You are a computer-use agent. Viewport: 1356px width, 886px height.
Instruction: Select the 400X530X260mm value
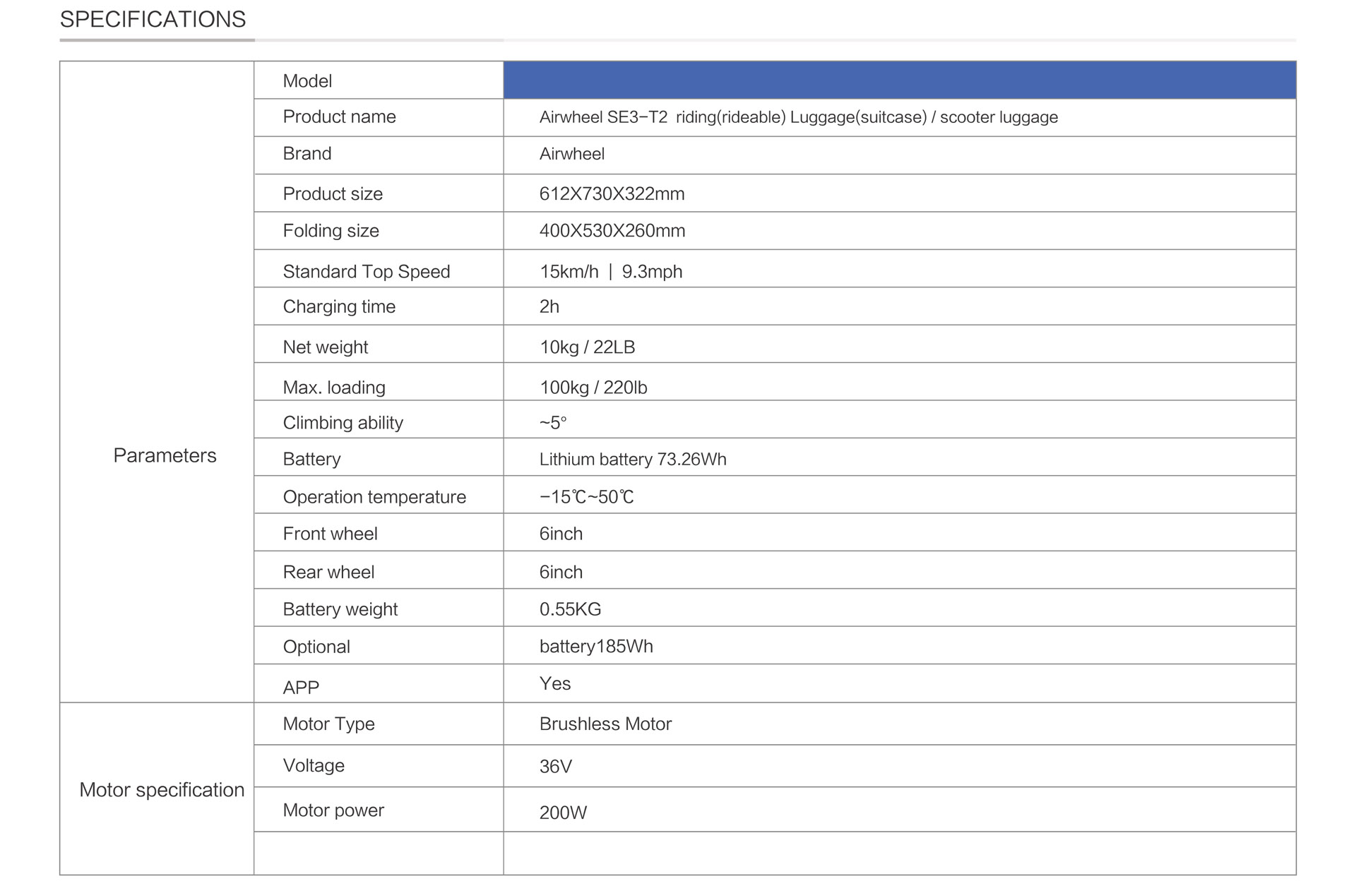click(612, 231)
